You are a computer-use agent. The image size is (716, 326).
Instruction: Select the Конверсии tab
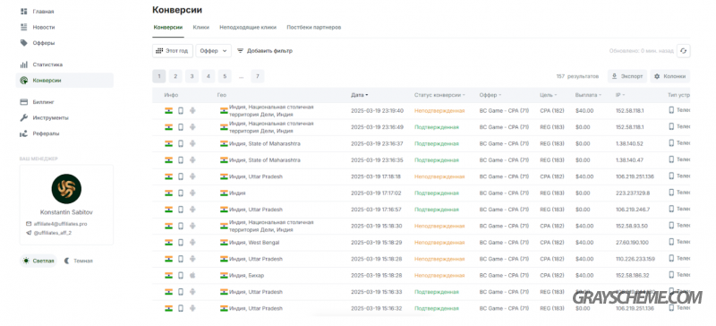168,28
